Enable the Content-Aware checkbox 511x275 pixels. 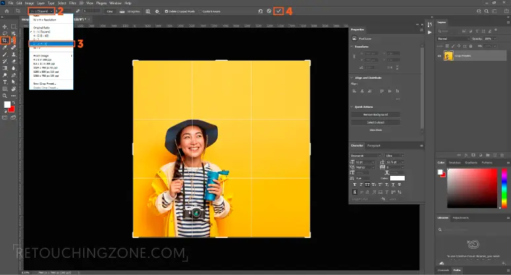pyautogui.click(x=200, y=11)
